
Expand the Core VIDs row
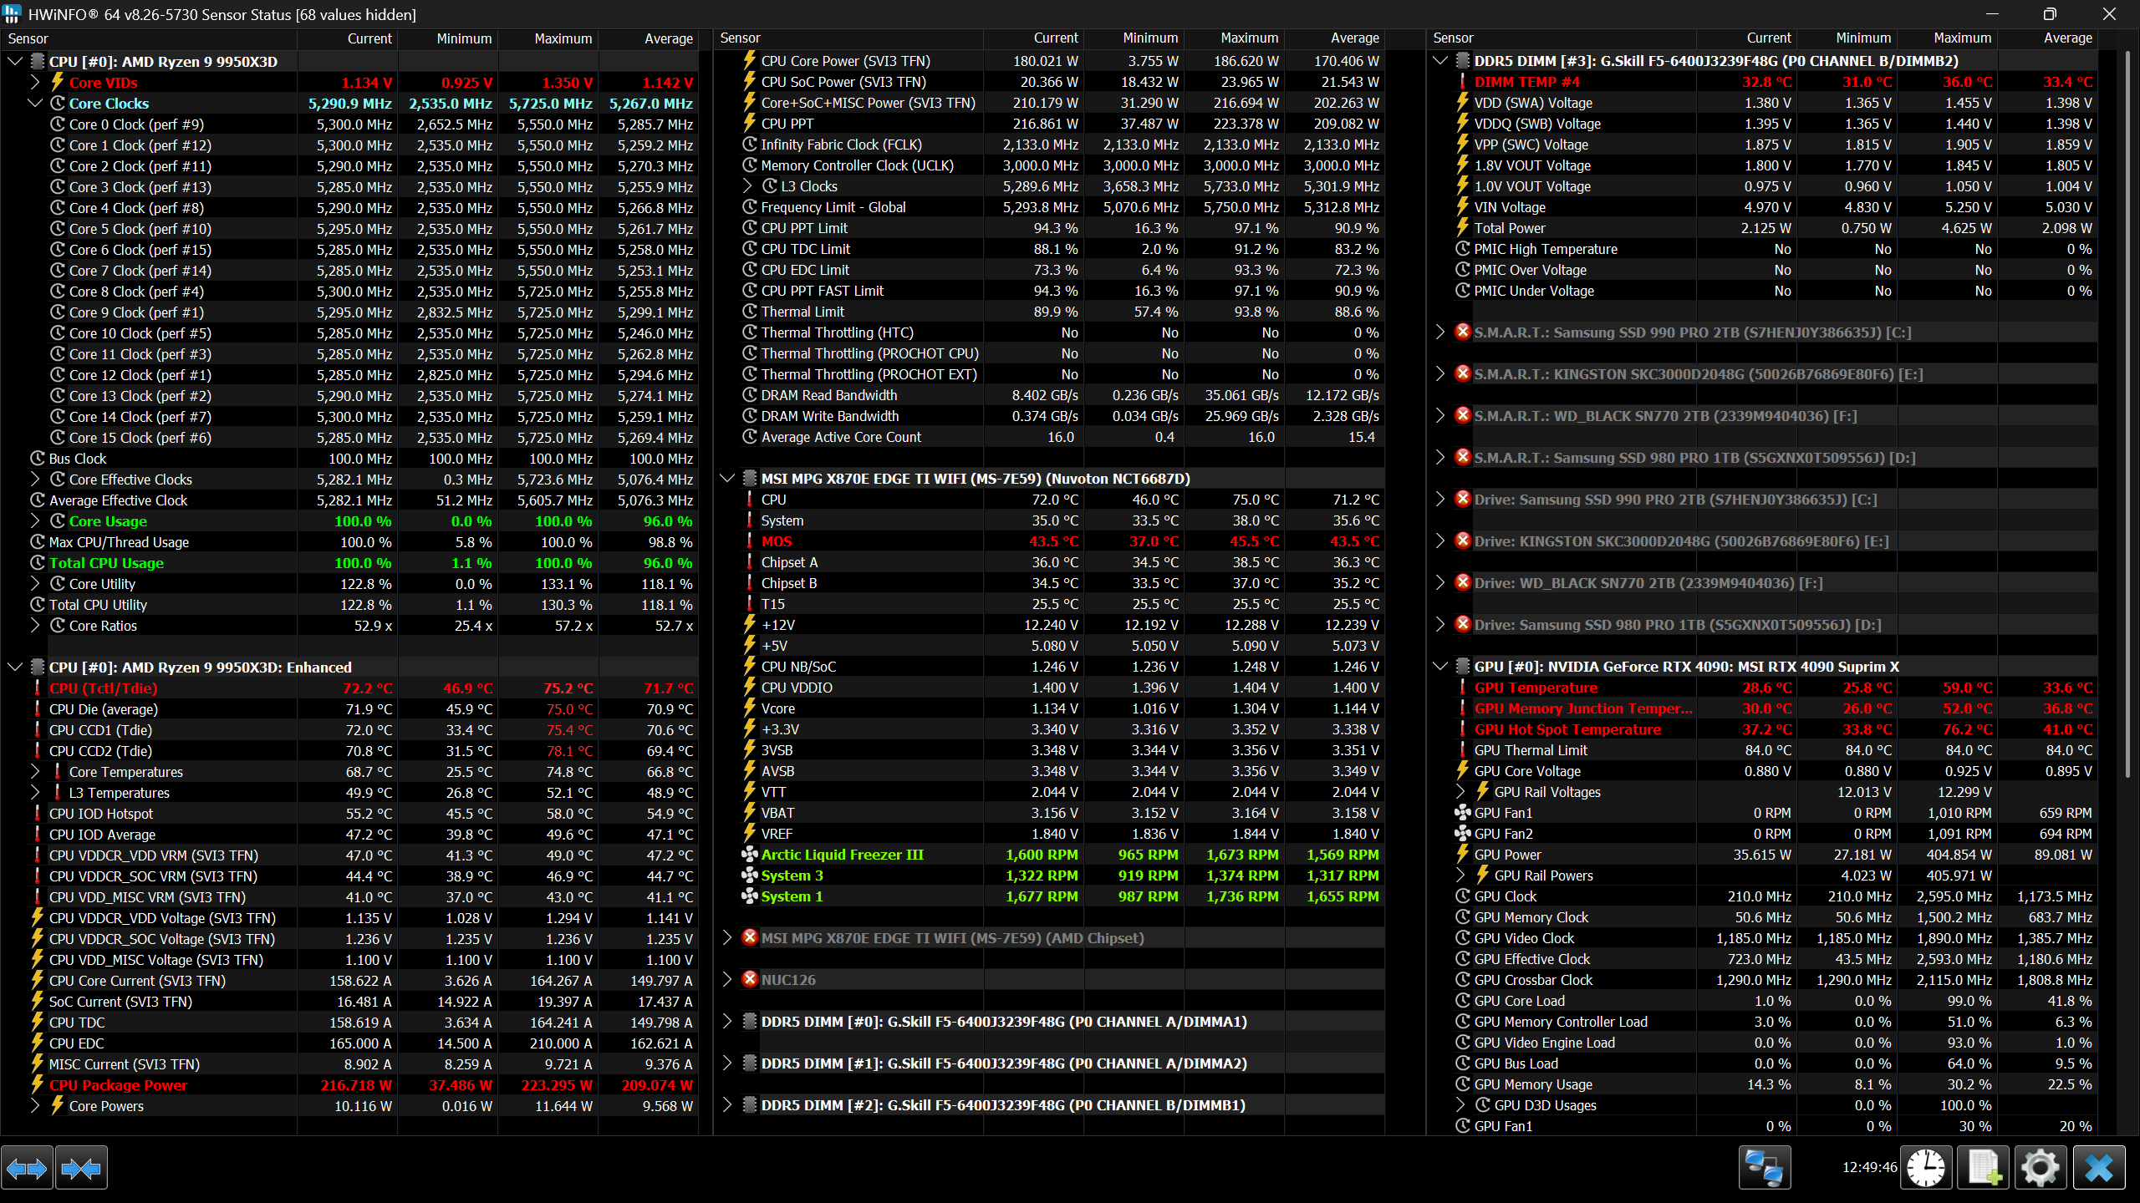(35, 82)
